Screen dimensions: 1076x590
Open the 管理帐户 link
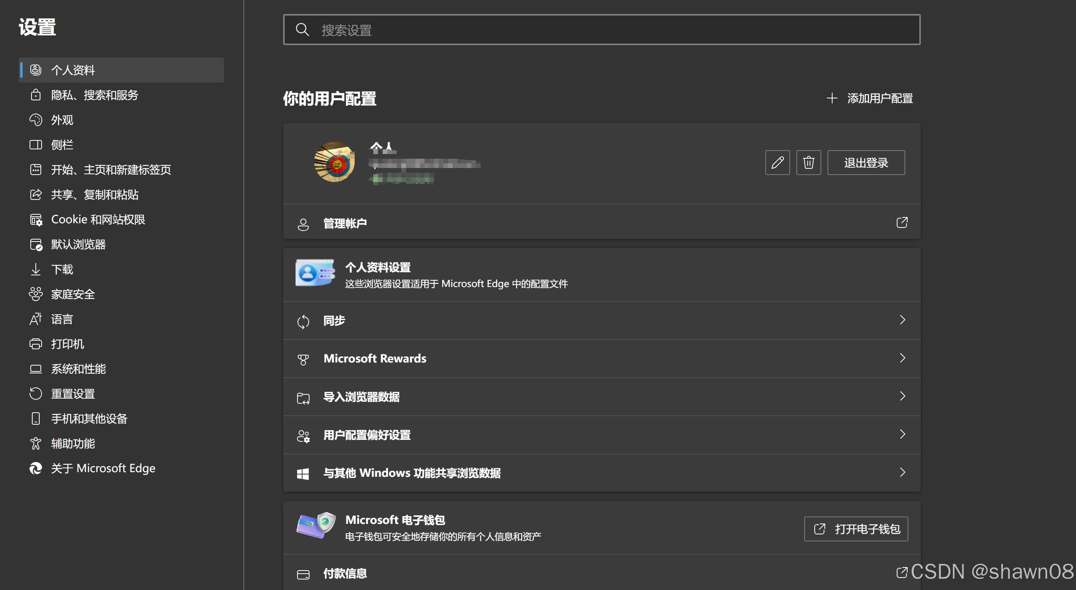[602, 222]
